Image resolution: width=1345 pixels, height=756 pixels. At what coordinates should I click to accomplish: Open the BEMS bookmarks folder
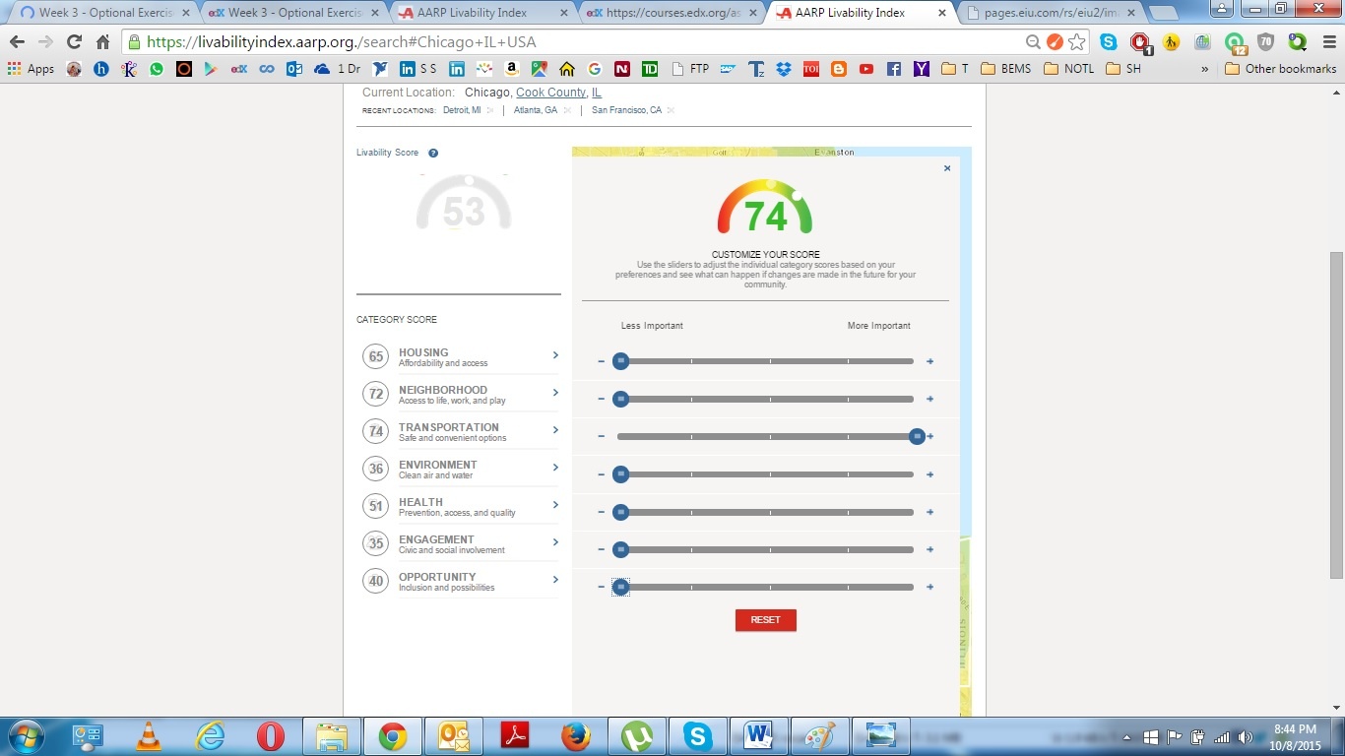(x=1004, y=69)
